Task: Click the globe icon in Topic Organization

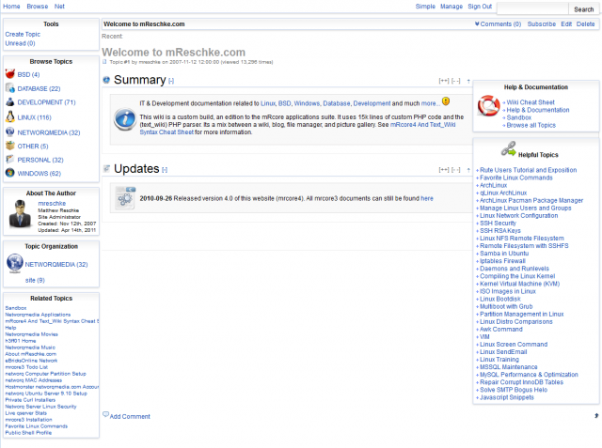Action: (15, 263)
